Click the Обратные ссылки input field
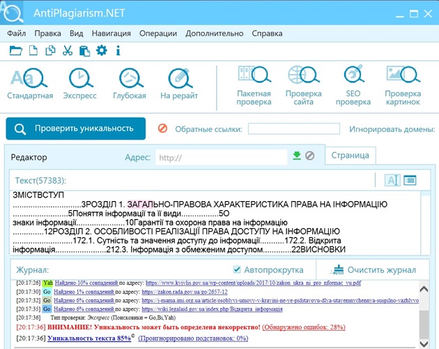Screen dimensions: 439x349 click(294, 128)
